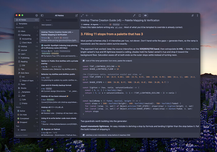Search notebooks with the Notebooks magnifier icon

[35, 27]
